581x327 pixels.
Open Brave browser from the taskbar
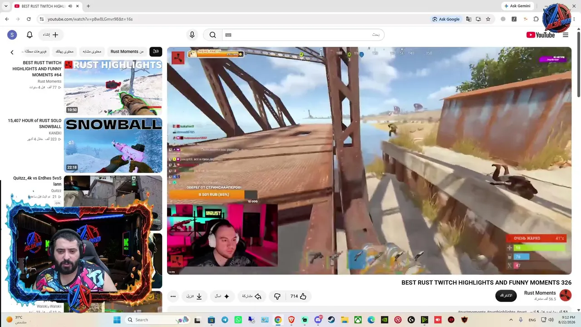[291, 320]
